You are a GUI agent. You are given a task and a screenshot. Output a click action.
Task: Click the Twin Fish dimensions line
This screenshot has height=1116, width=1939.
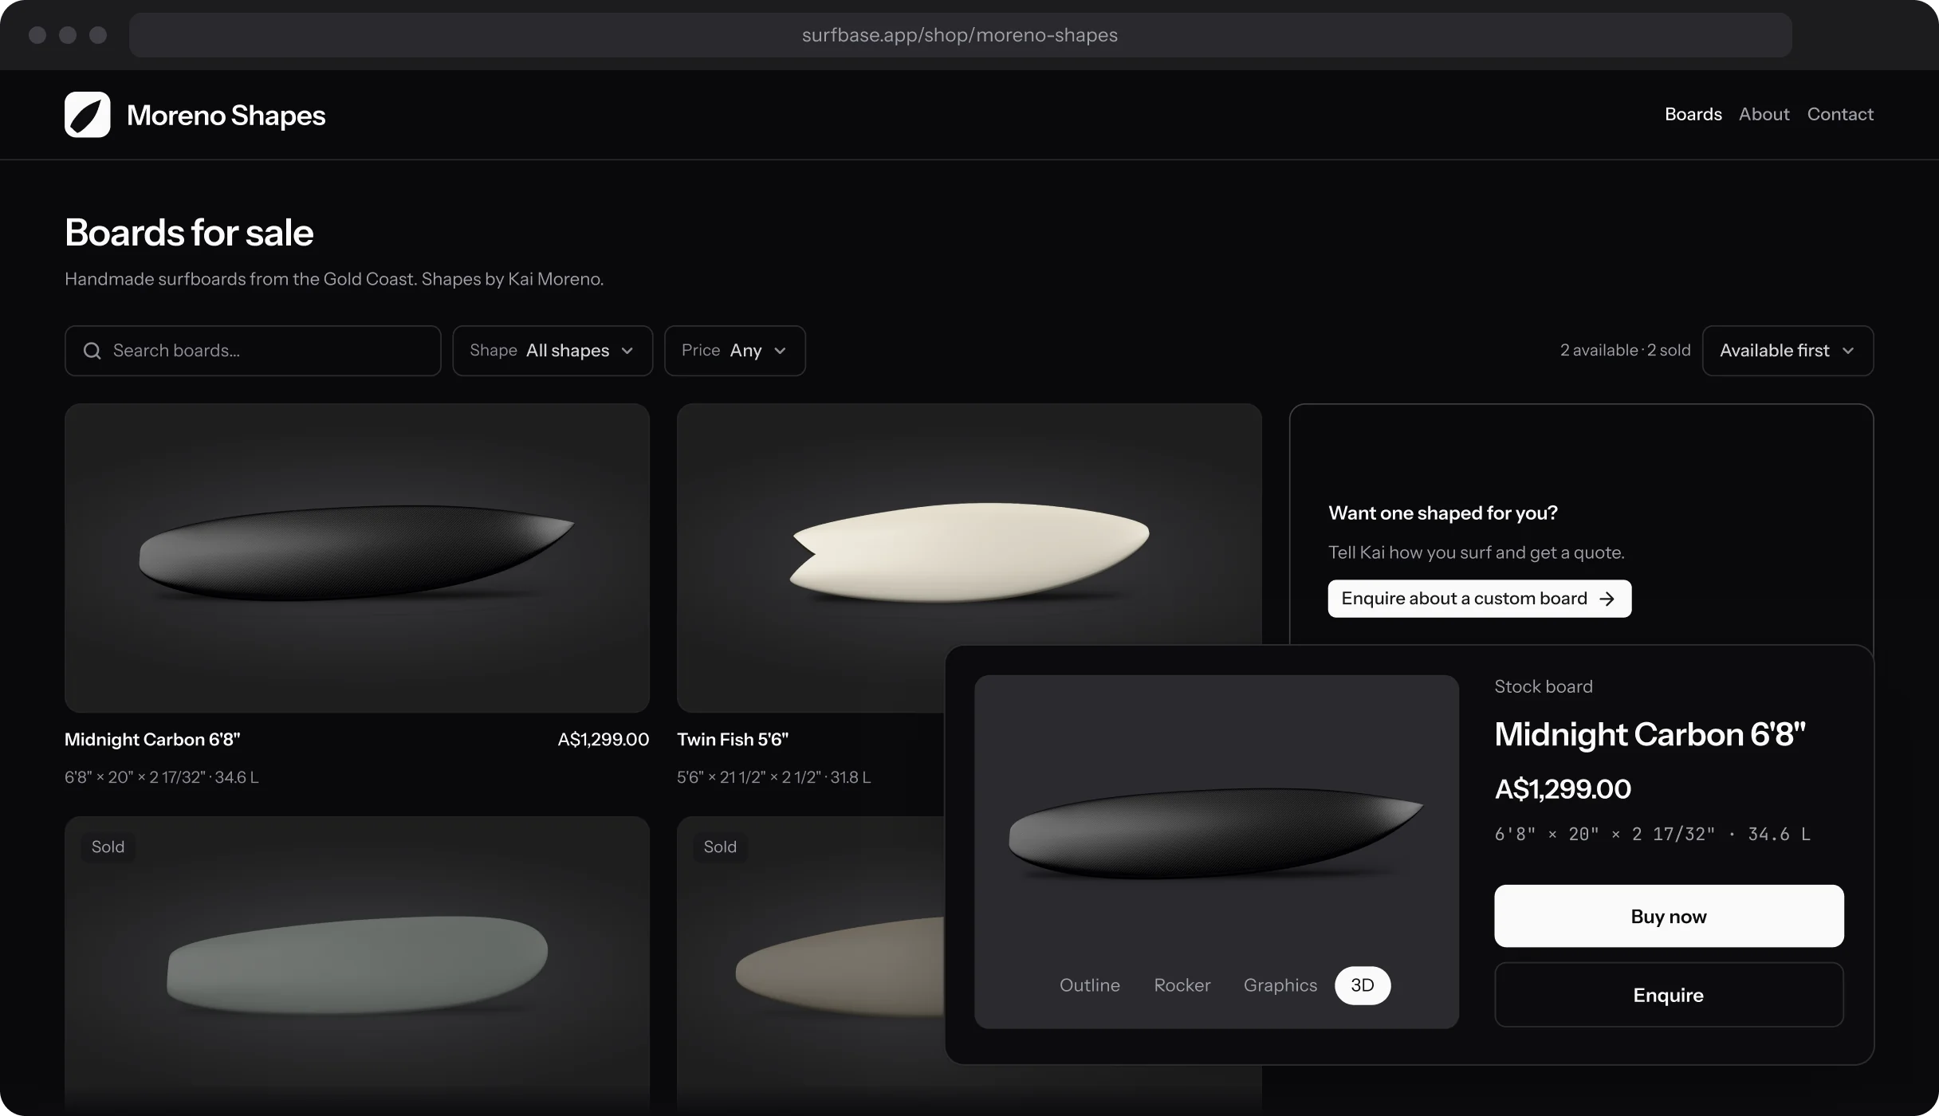pyautogui.click(x=773, y=777)
